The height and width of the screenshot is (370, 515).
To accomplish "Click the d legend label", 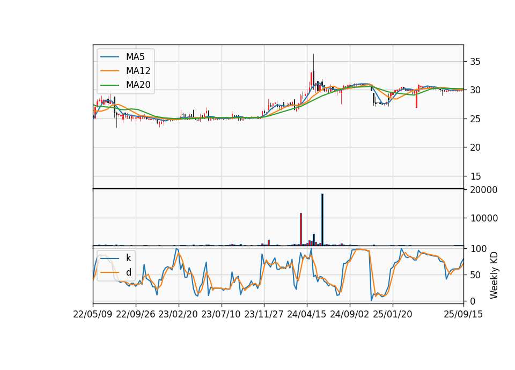I will tap(128, 272).
